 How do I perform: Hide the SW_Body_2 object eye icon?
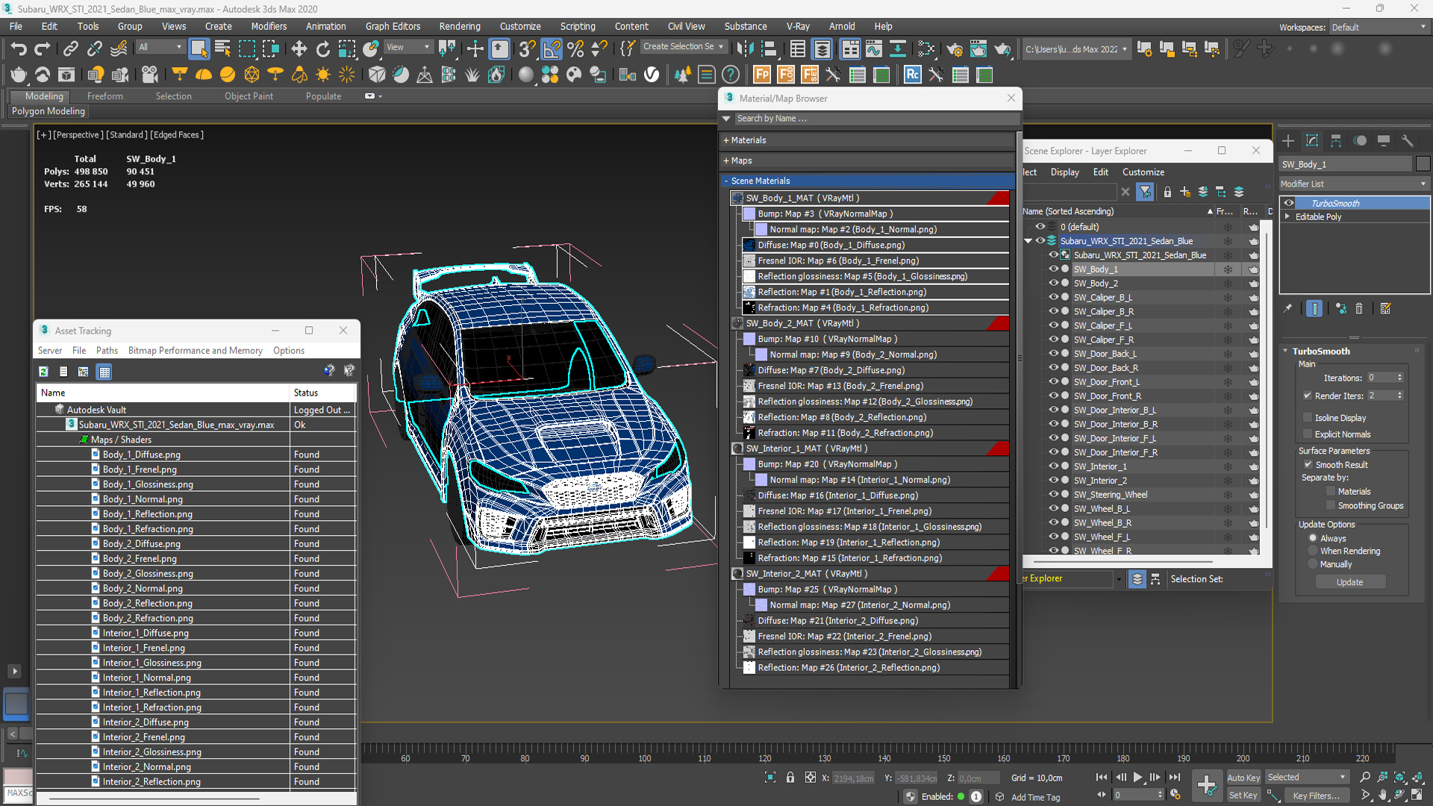pyautogui.click(x=1053, y=283)
